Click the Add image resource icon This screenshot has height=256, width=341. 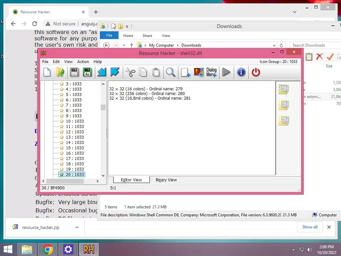[x=199, y=72]
